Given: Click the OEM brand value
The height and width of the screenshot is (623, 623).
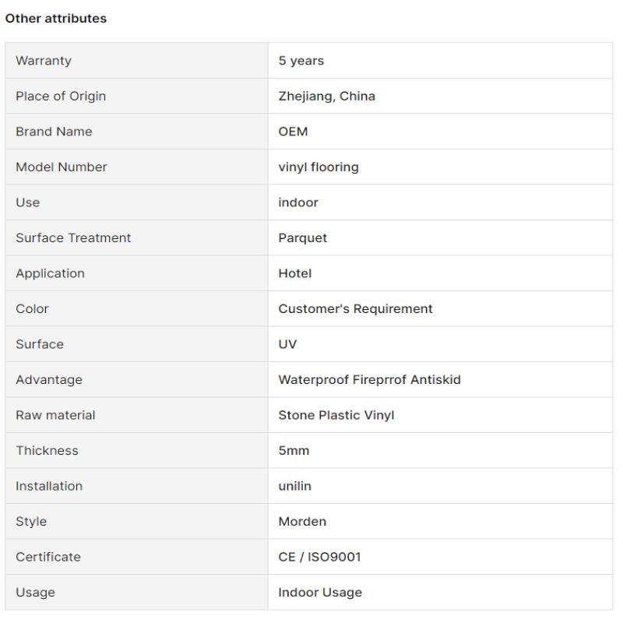Looking at the screenshot, I should tap(294, 132).
